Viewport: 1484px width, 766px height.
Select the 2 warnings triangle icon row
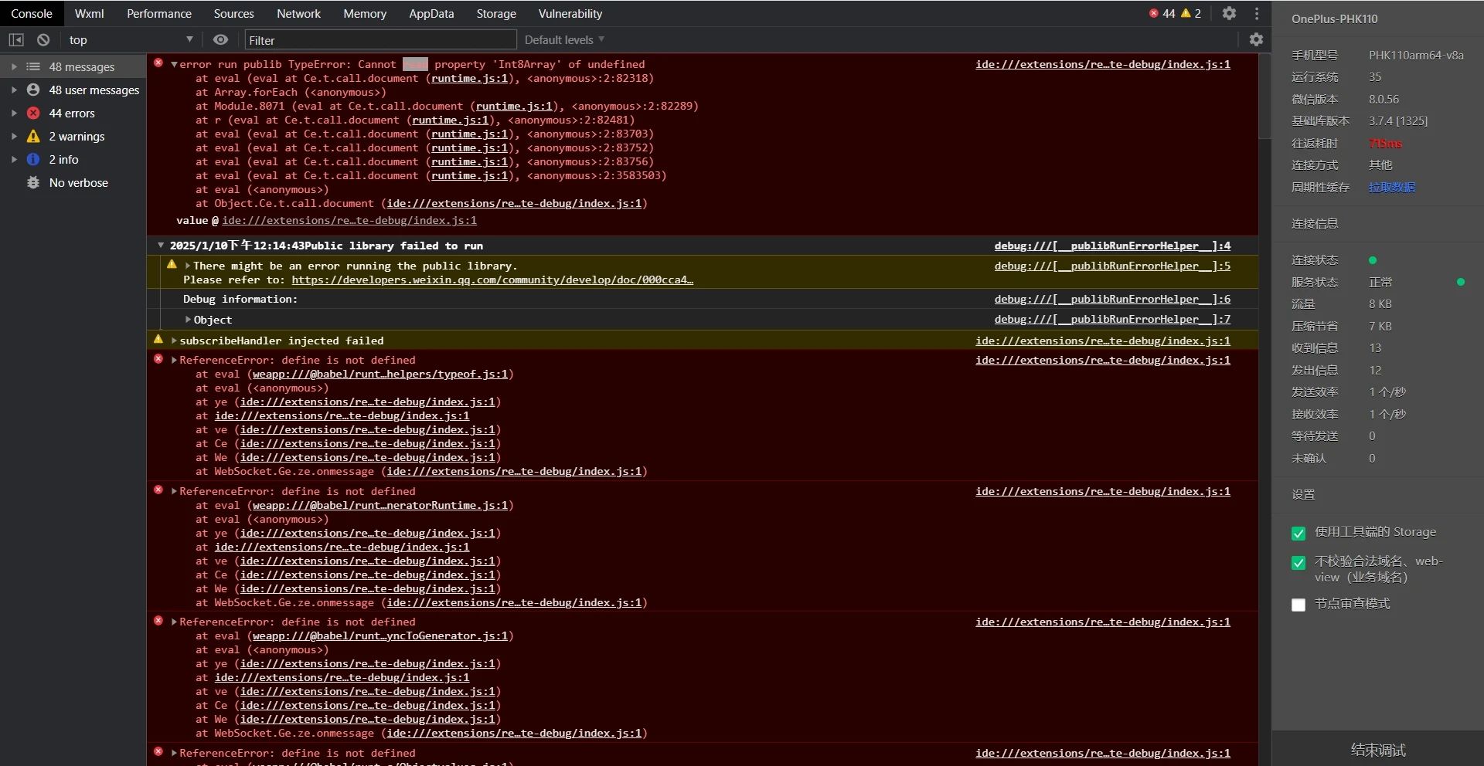(73, 136)
